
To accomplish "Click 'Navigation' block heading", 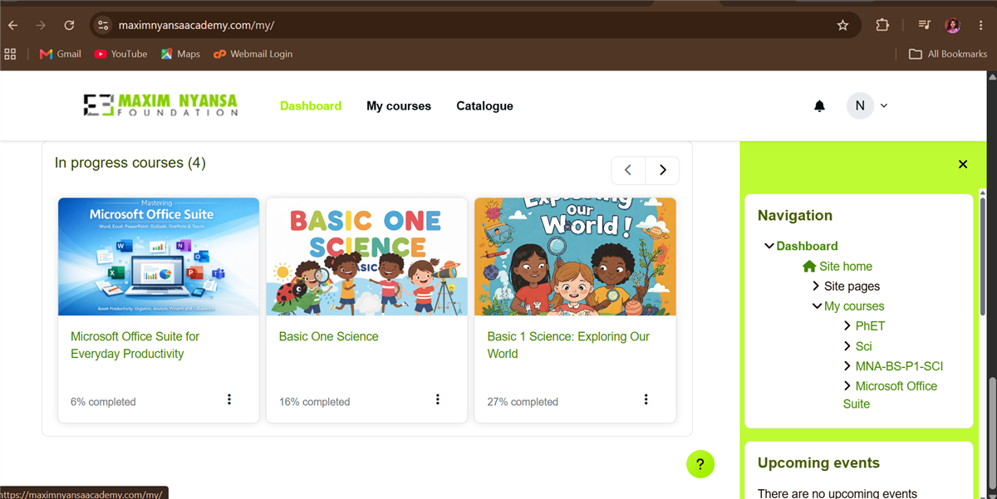I will point(795,216).
